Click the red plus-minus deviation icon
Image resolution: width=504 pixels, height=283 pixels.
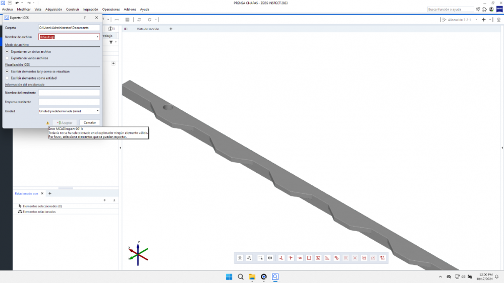point(291,258)
